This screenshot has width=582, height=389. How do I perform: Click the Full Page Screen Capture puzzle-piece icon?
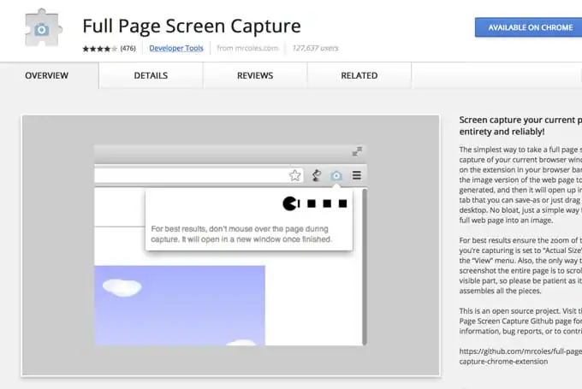(43, 28)
